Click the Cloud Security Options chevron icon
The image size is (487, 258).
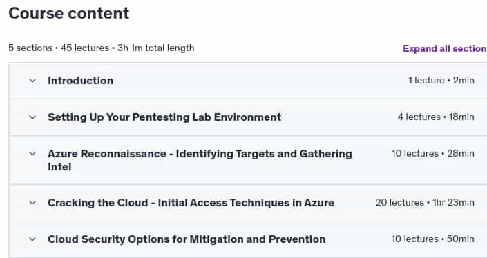[x=32, y=239]
